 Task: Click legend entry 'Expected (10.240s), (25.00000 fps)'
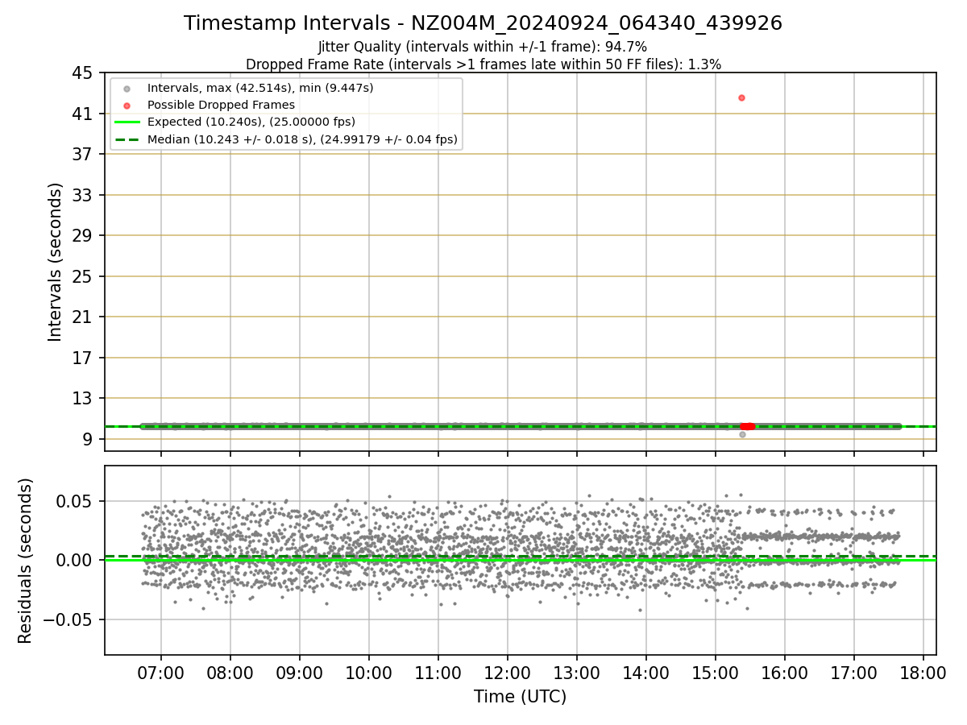(x=251, y=122)
